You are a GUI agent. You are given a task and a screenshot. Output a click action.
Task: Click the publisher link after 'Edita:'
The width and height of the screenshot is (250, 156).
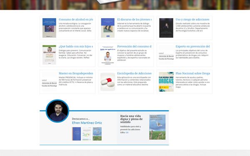coord(127,132)
